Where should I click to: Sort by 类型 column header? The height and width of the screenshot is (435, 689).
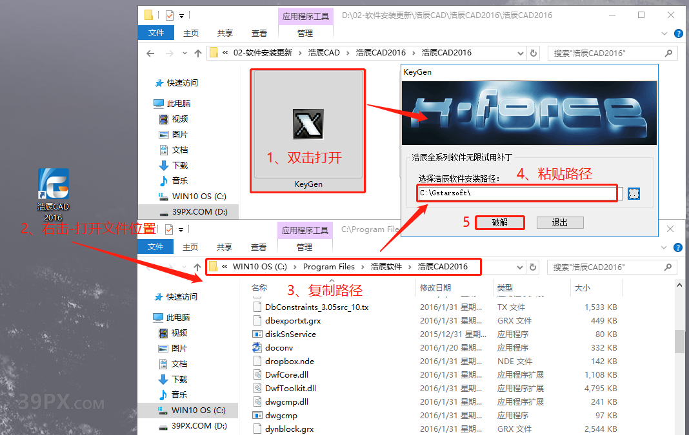(505, 288)
